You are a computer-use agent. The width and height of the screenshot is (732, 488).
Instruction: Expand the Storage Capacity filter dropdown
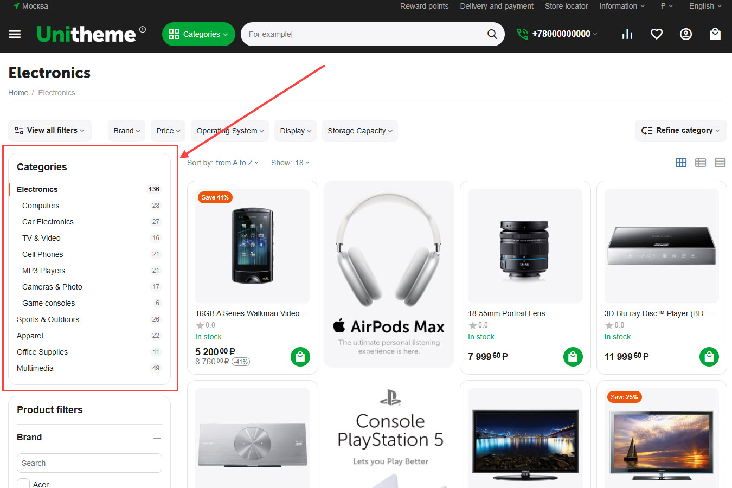click(x=360, y=131)
